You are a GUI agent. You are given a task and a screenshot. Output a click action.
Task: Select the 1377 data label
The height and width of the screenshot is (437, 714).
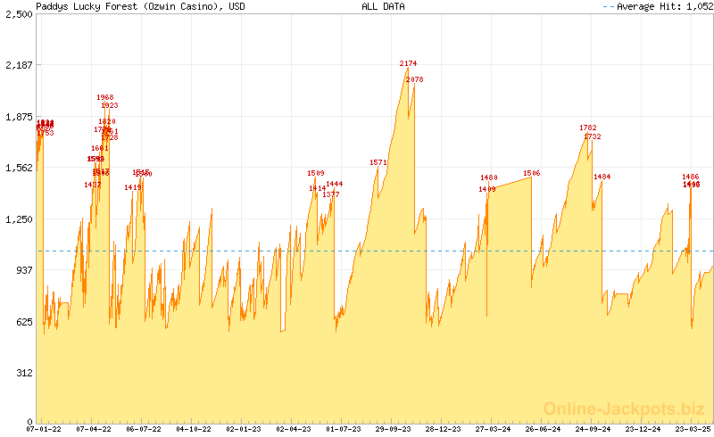[x=331, y=194]
